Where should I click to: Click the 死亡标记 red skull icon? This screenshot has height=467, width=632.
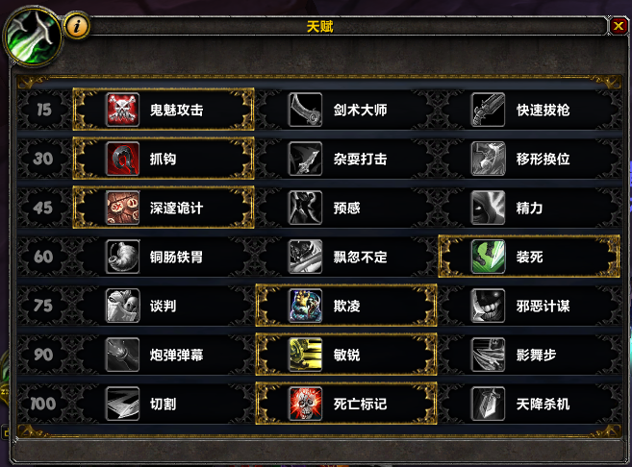pyautogui.click(x=306, y=404)
